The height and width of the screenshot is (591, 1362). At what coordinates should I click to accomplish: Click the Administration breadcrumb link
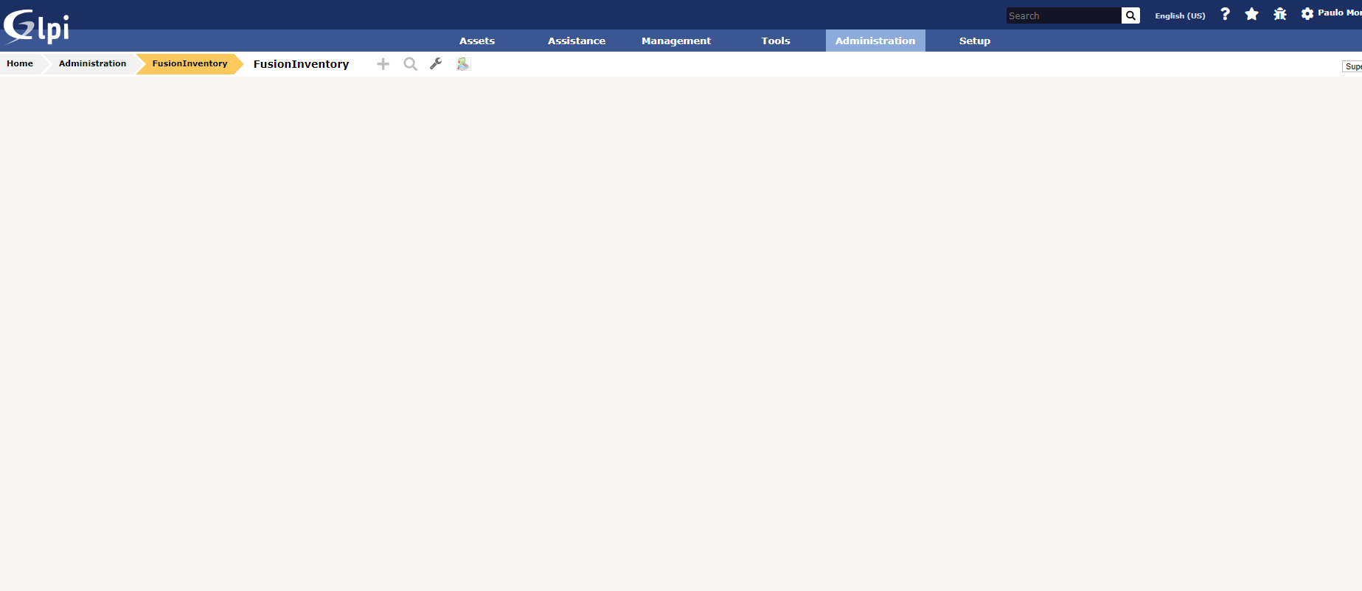pos(92,63)
